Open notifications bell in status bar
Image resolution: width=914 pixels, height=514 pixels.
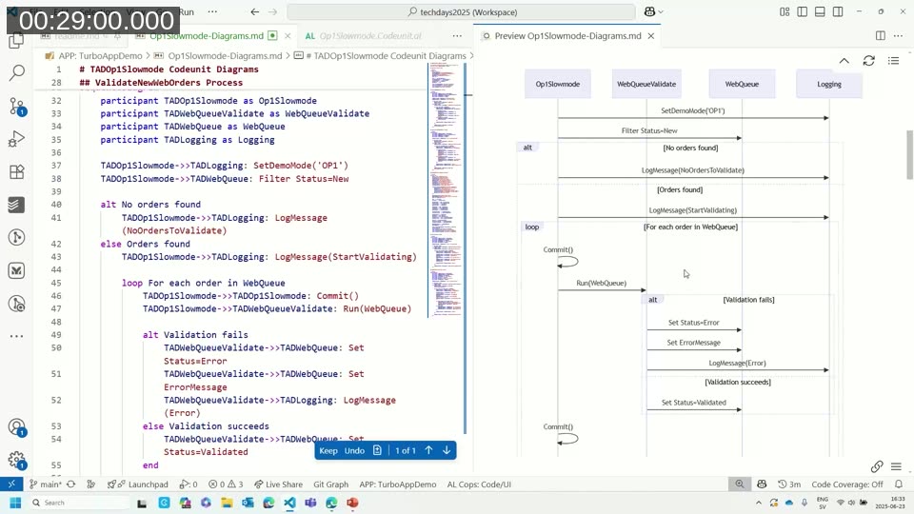point(899,484)
